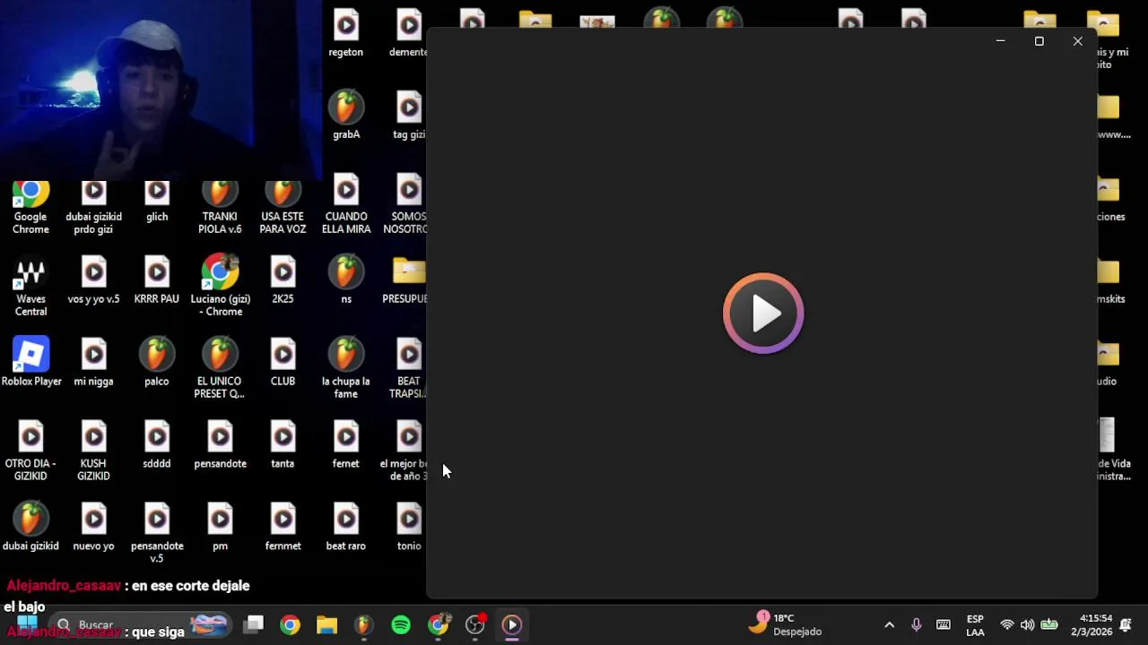Screen dimensions: 1148x645
Task: Open the Windows Start menu
Action: pyautogui.click(x=27, y=624)
